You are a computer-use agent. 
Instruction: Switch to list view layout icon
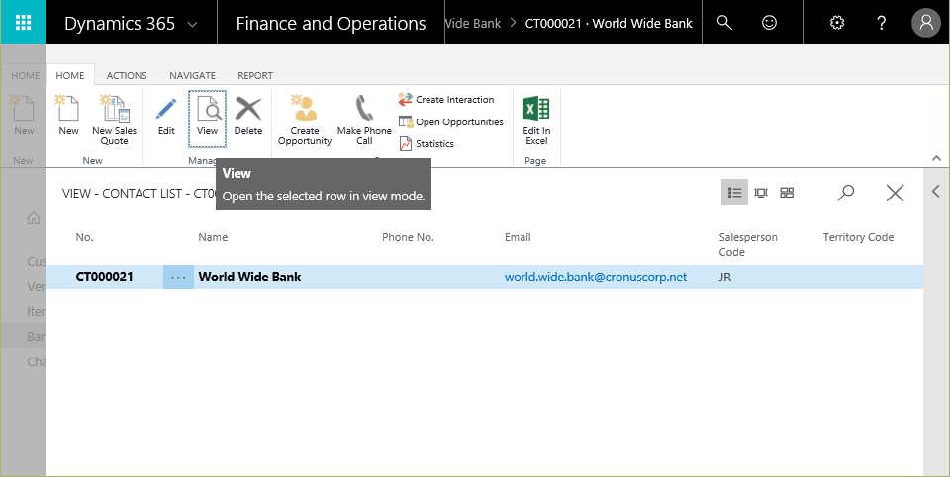point(734,193)
